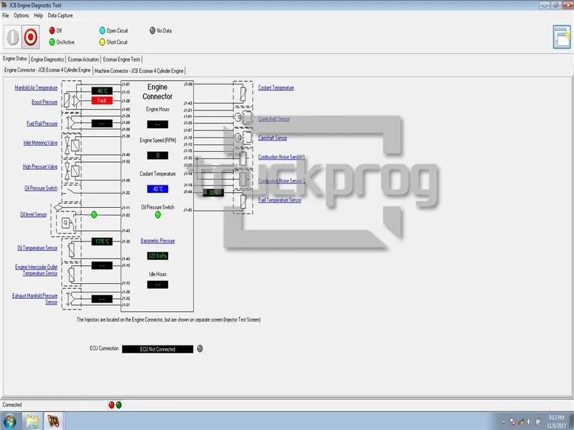The width and height of the screenshot is (574, 430).
Task: Click the green status bar indicator
Action: pos(118,405)
